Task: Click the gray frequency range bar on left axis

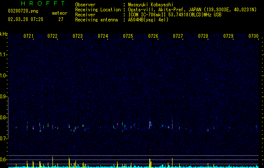Action: 8,118
